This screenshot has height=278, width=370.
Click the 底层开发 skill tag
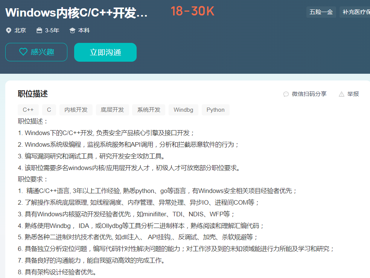click(112, 110)
